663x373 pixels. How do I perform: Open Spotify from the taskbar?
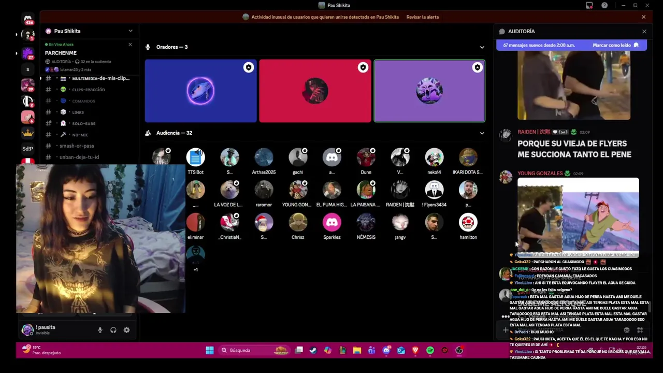[430, 351]
